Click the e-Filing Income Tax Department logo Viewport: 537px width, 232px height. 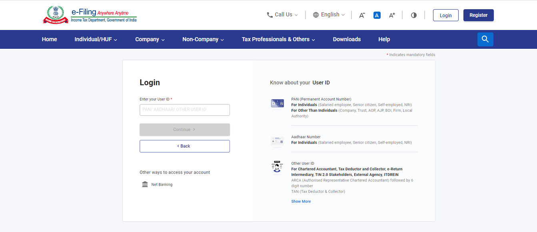tap(89, 14)
